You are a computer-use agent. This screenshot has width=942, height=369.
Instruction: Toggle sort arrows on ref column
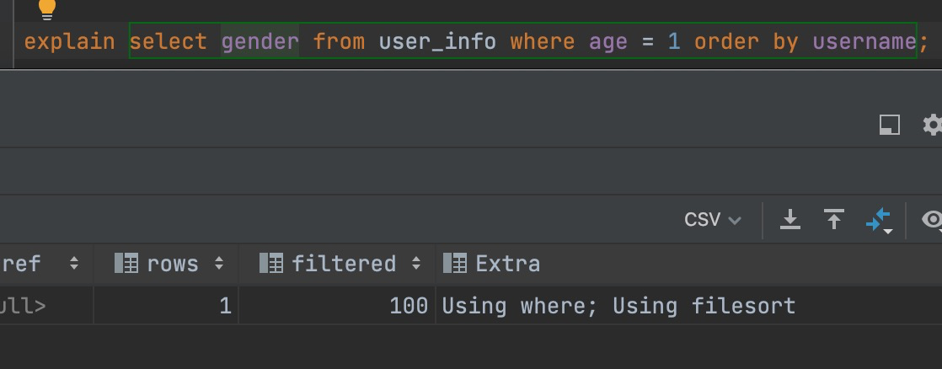[x=73, y=264]
